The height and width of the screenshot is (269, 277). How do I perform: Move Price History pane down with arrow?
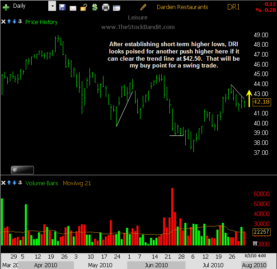(x=14, y=22)
